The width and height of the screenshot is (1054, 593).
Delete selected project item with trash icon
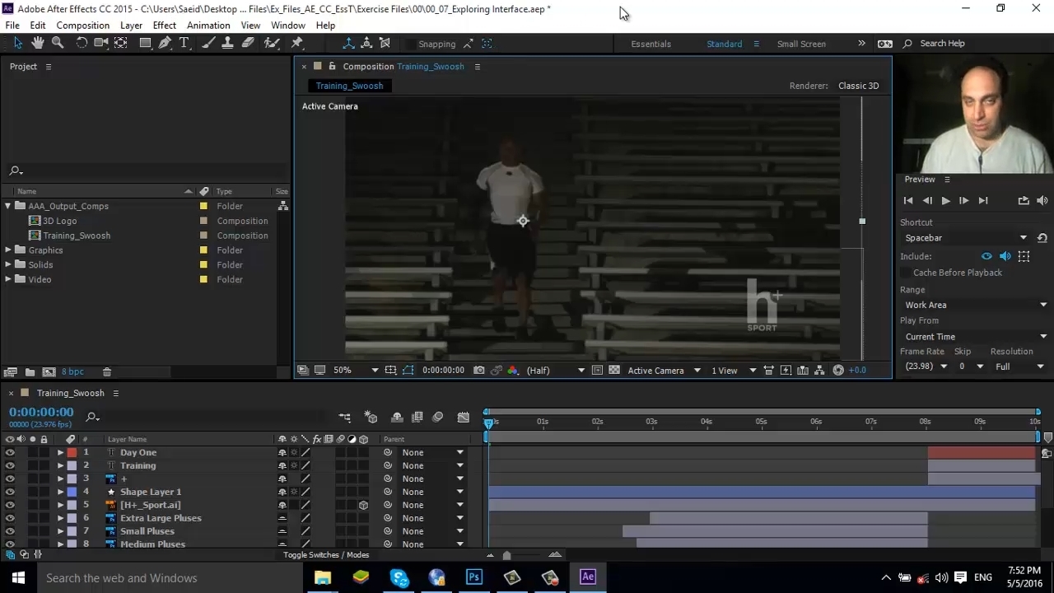click(x=106, y=372)
